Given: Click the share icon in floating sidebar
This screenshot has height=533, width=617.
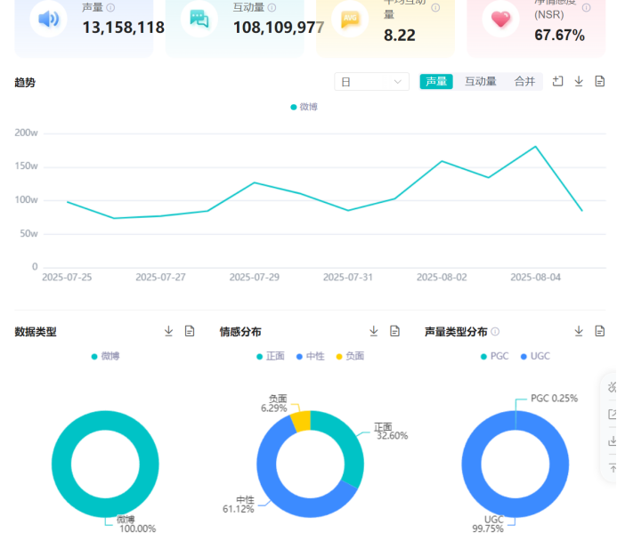Looking at the screenshot, I should (613, 414).
